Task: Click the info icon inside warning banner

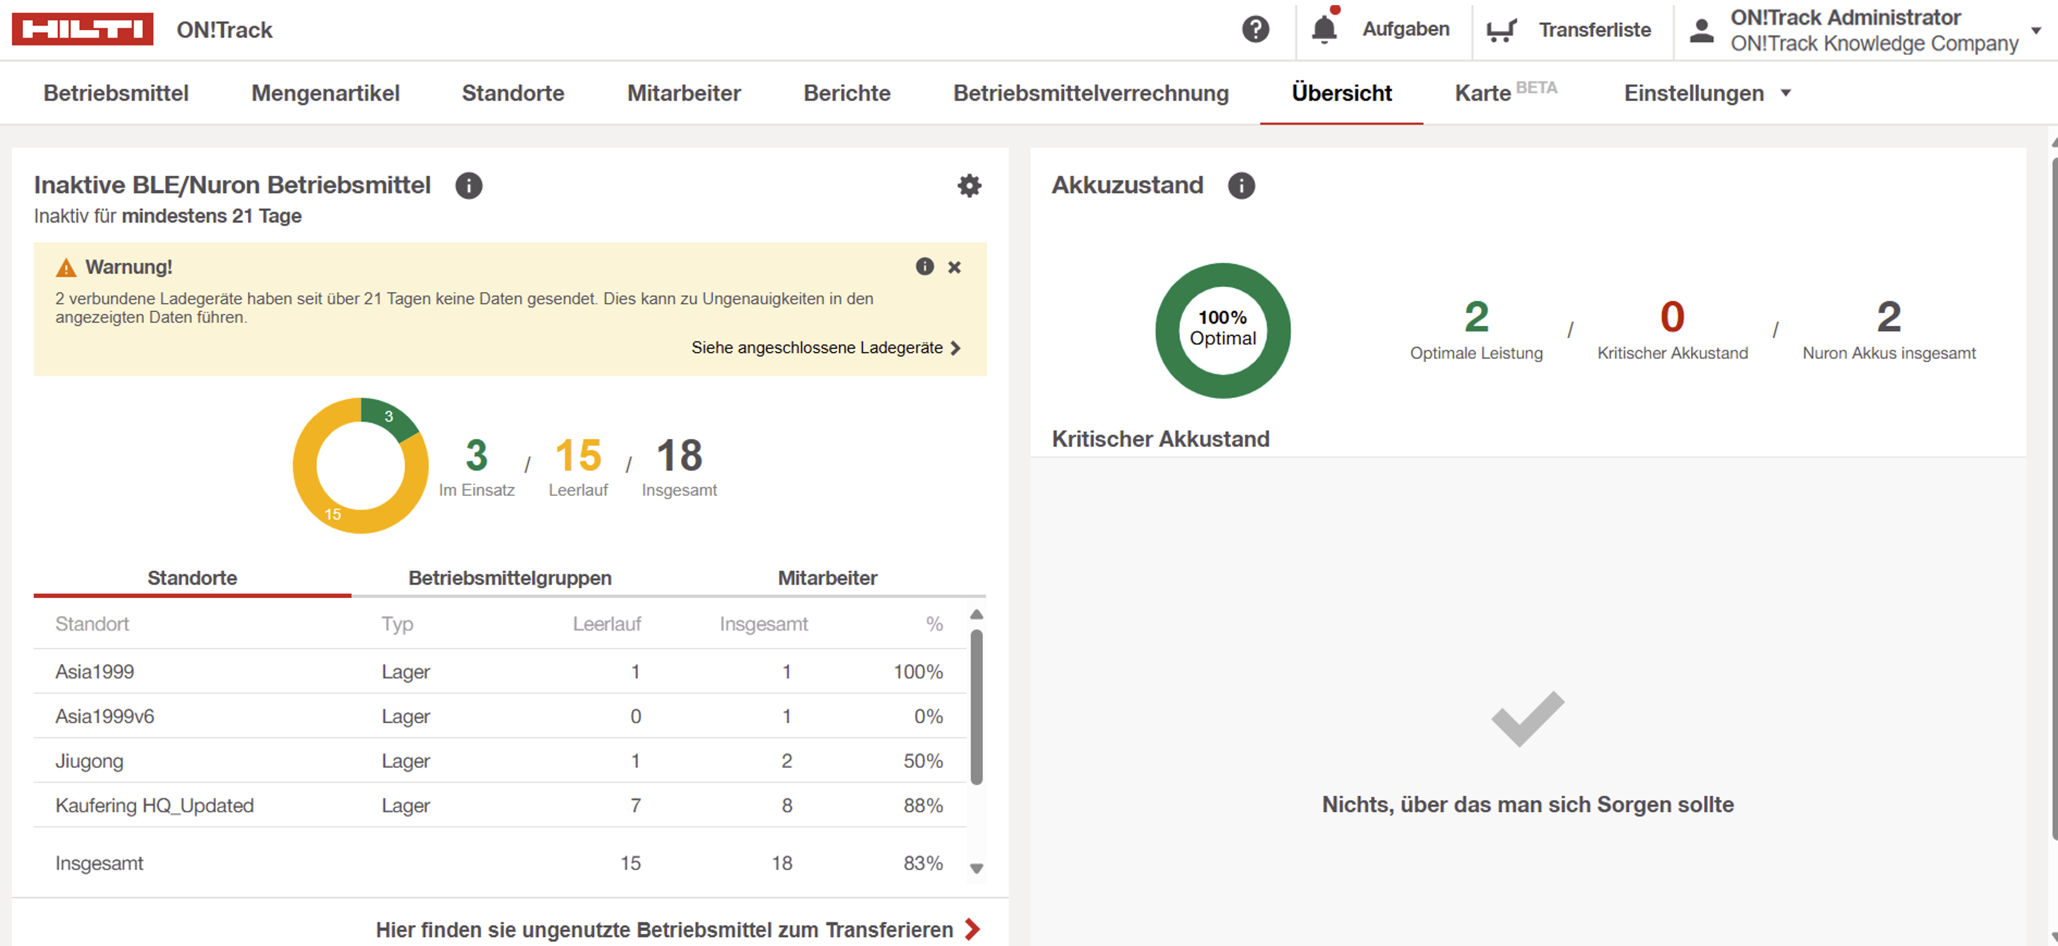Action: (924, 266)
